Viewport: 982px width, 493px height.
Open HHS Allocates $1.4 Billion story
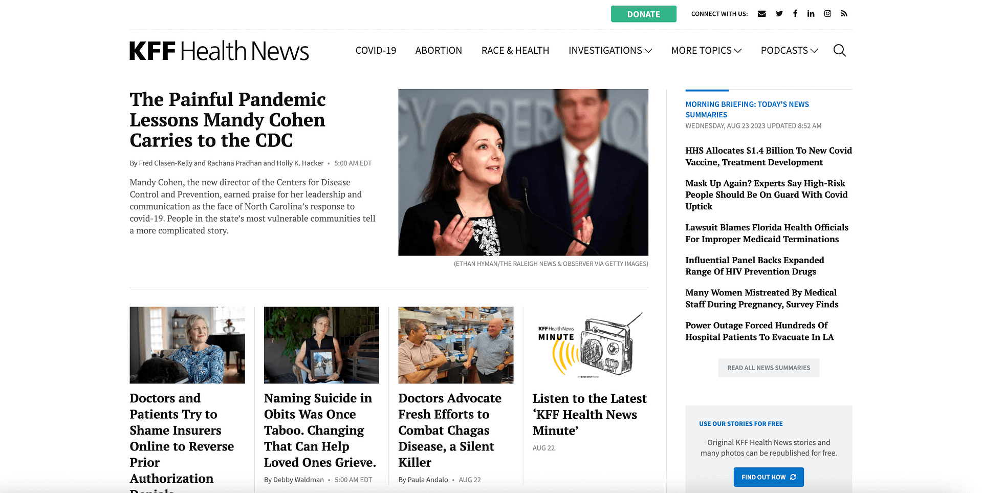tap(769, 156)
